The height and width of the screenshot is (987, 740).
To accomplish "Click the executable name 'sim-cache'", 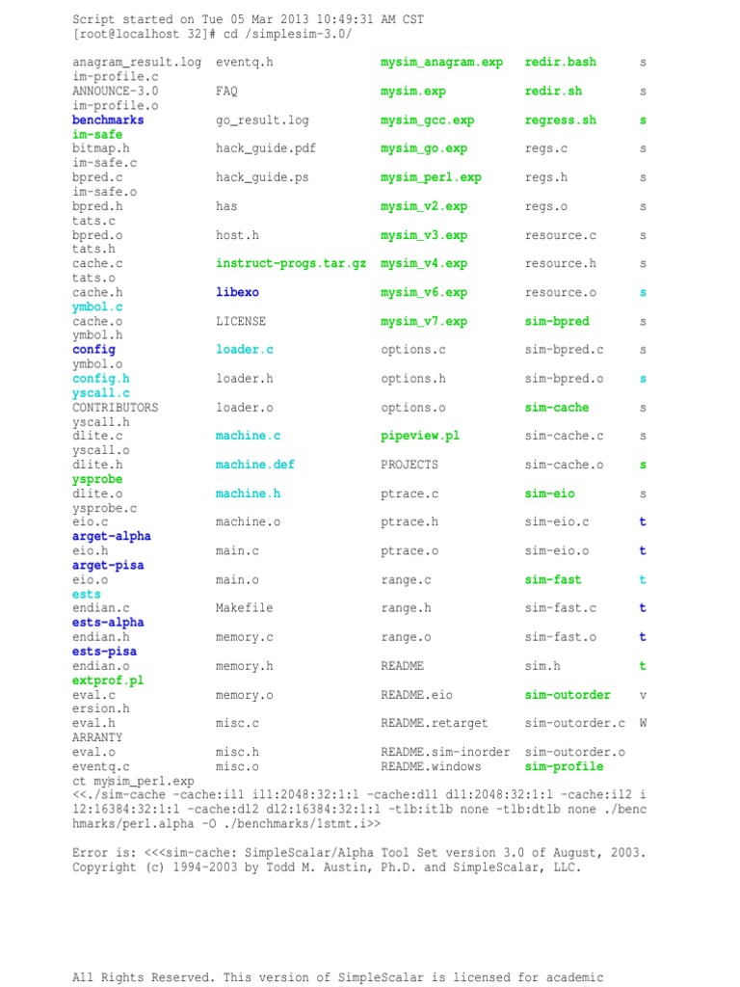I will (x=557, y=408).
